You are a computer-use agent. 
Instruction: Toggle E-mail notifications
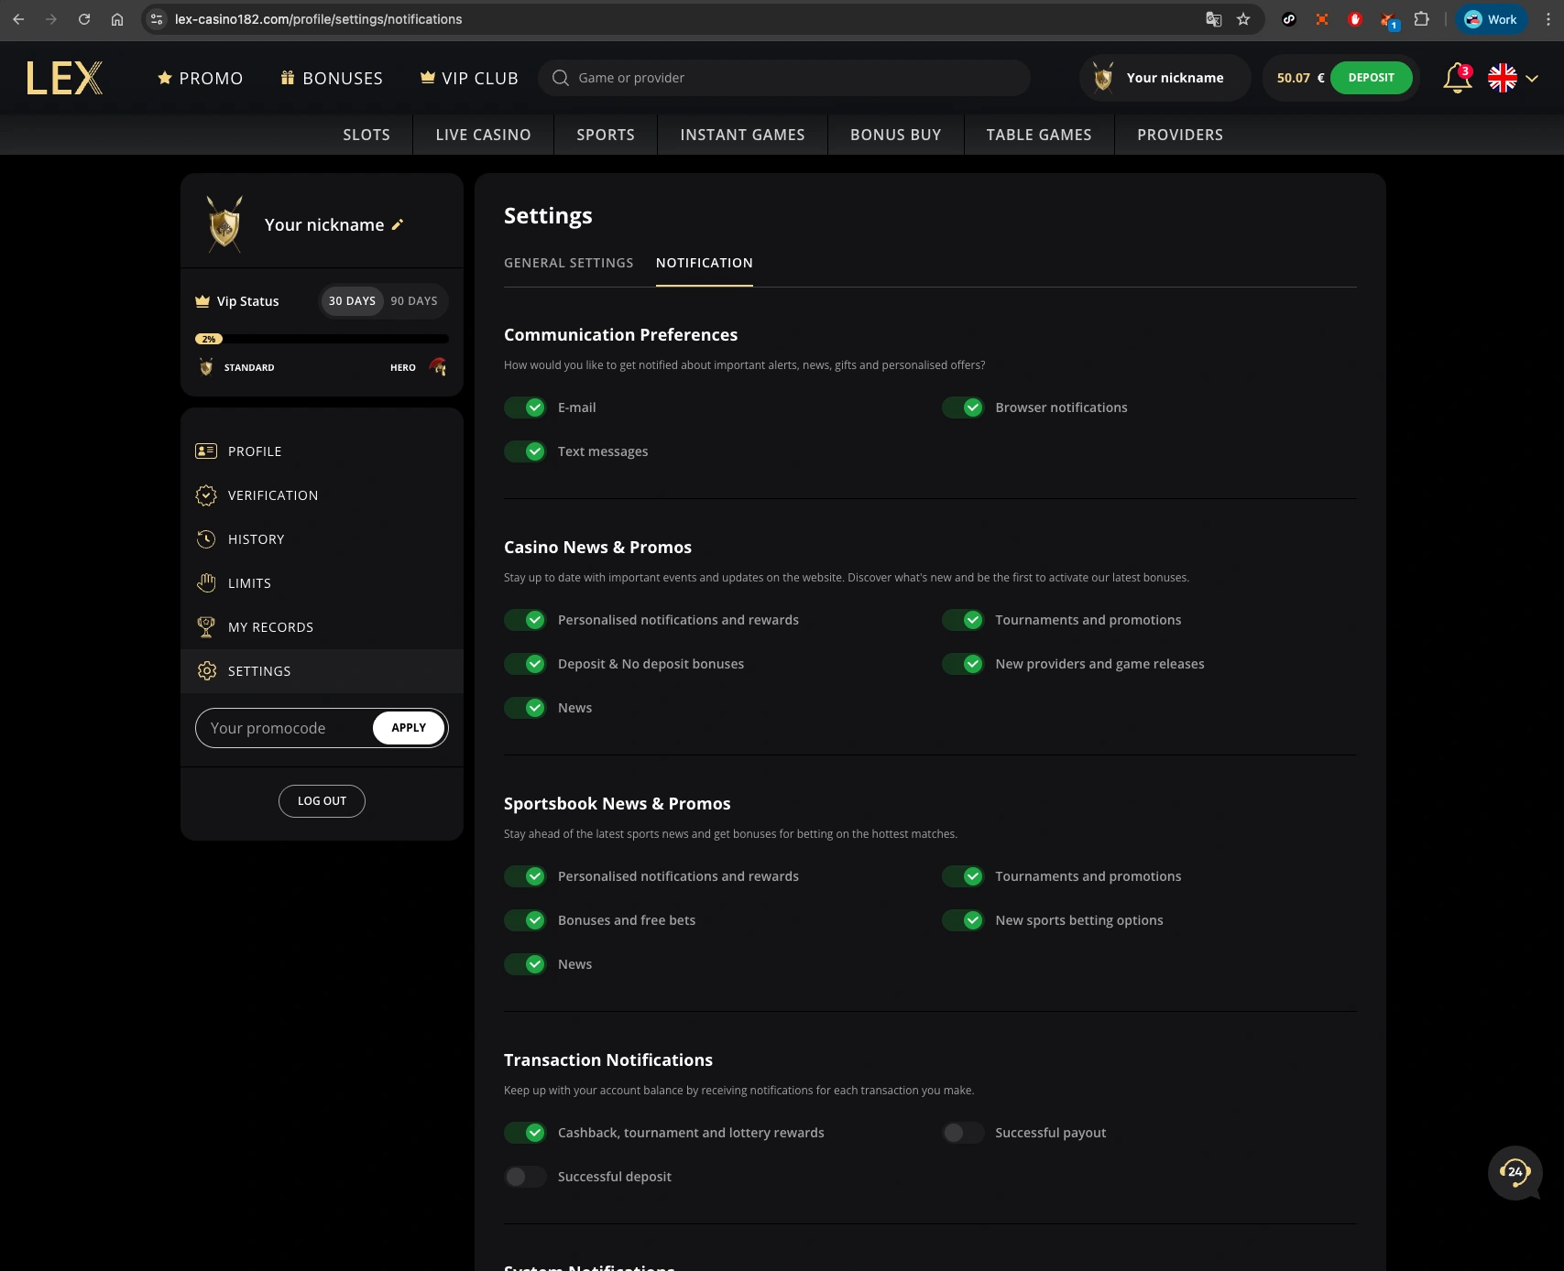tap(525, 407)
